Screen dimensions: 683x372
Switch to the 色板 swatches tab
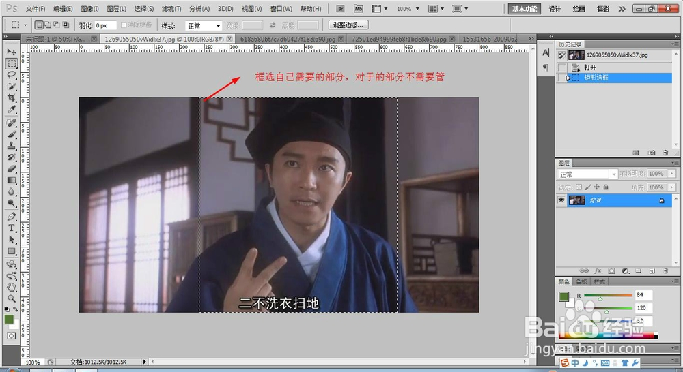[x=581, y=281]
